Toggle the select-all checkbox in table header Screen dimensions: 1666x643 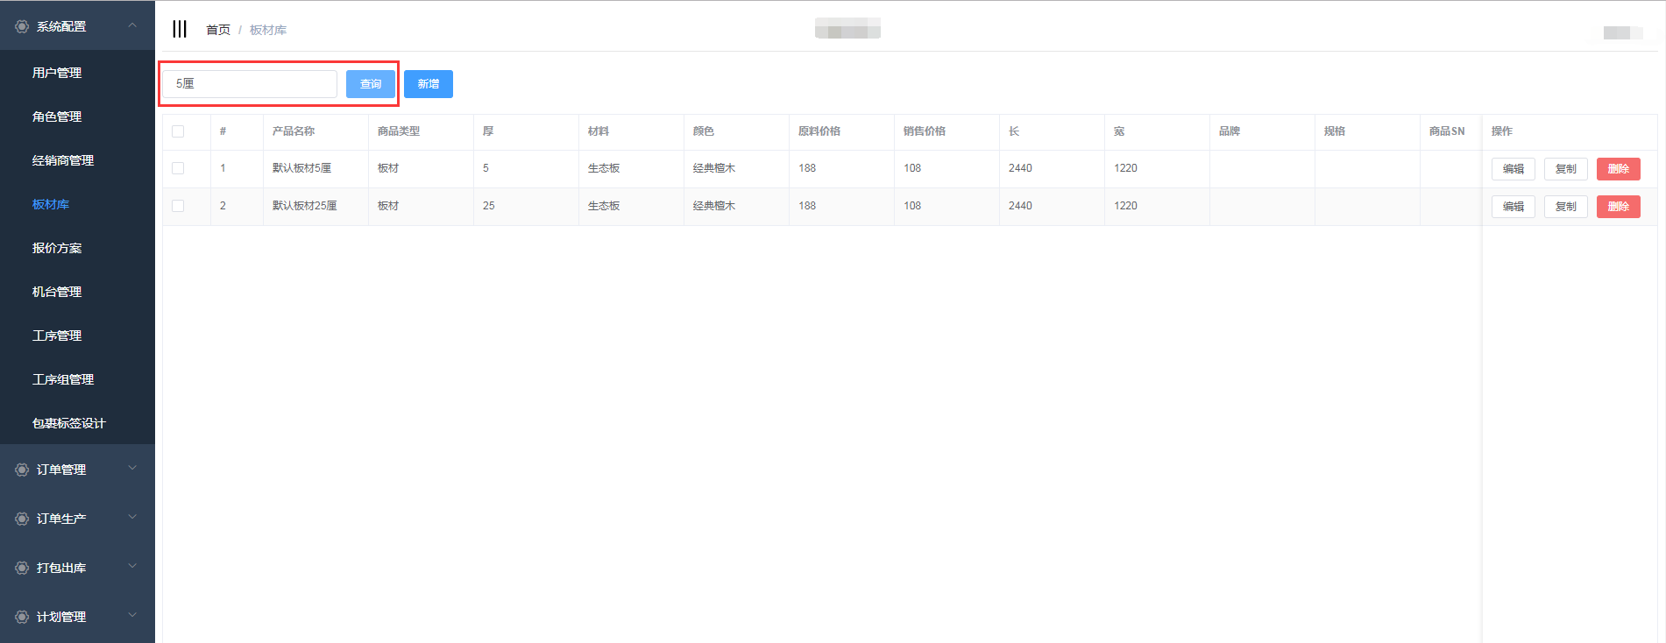(x=178, y=131)
